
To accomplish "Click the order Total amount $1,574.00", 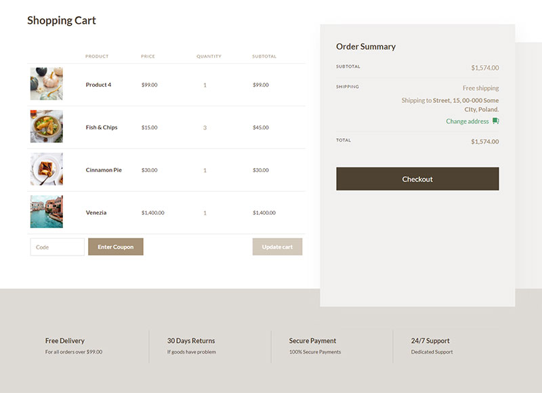I will (485, 142).
